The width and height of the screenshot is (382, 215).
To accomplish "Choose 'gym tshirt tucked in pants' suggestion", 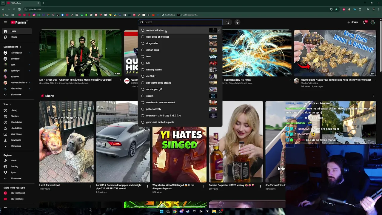I will [180, 122].
